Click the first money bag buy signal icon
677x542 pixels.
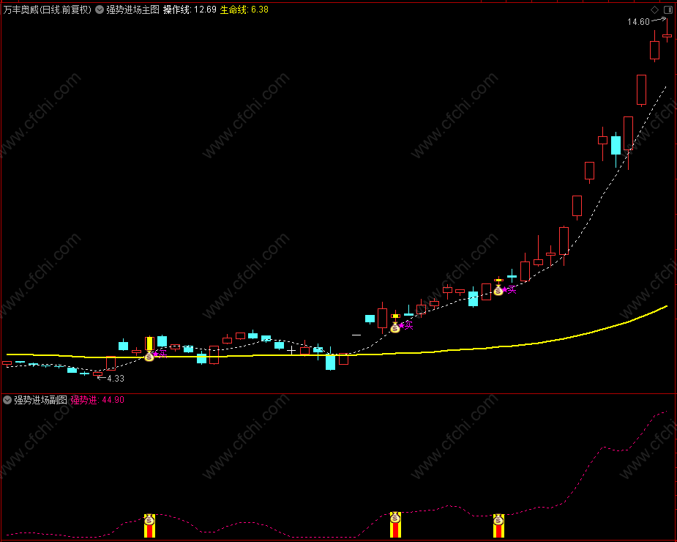[149, 357]
